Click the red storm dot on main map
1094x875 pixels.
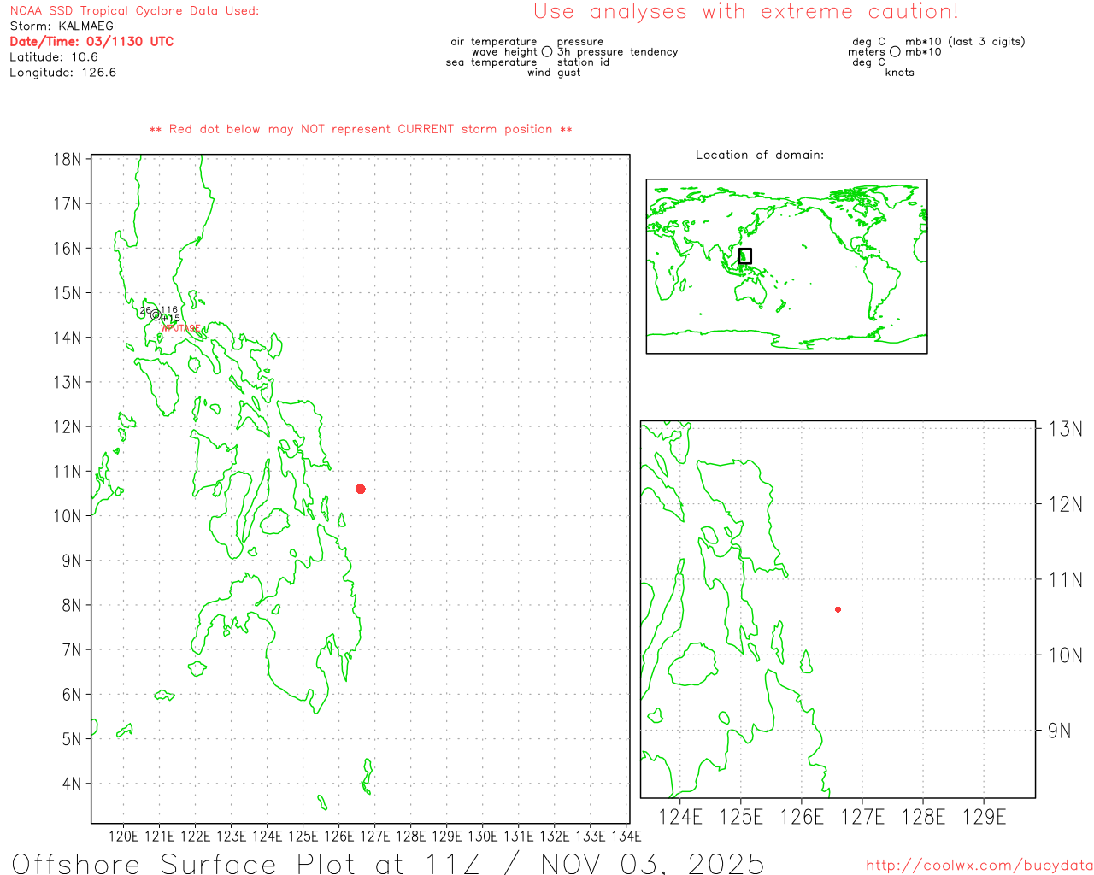pyautogui.click(x=361, y=489)
